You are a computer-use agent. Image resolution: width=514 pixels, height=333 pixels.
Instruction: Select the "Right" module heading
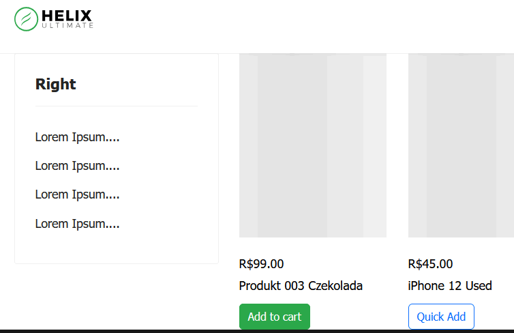coord(56,85)
